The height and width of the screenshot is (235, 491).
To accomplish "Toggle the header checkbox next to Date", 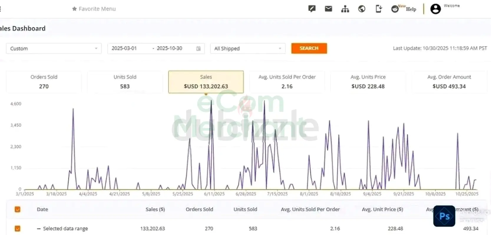I will coord(17,209).
